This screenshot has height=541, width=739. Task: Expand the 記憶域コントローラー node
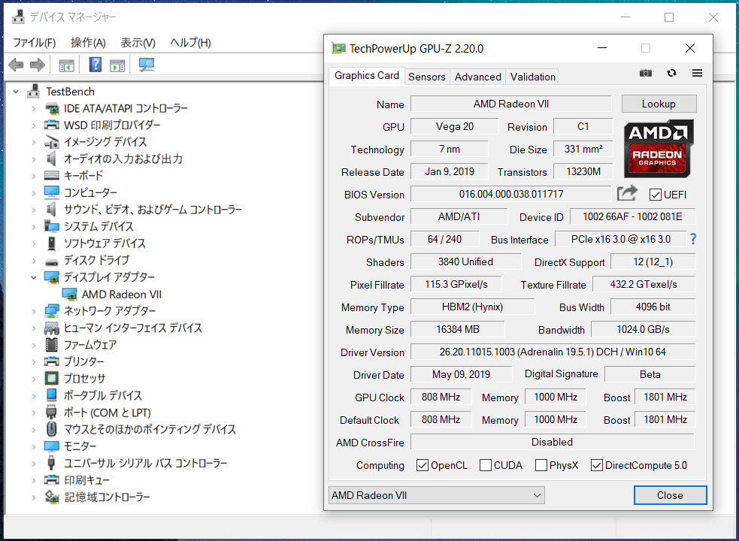tap(34, 497)
